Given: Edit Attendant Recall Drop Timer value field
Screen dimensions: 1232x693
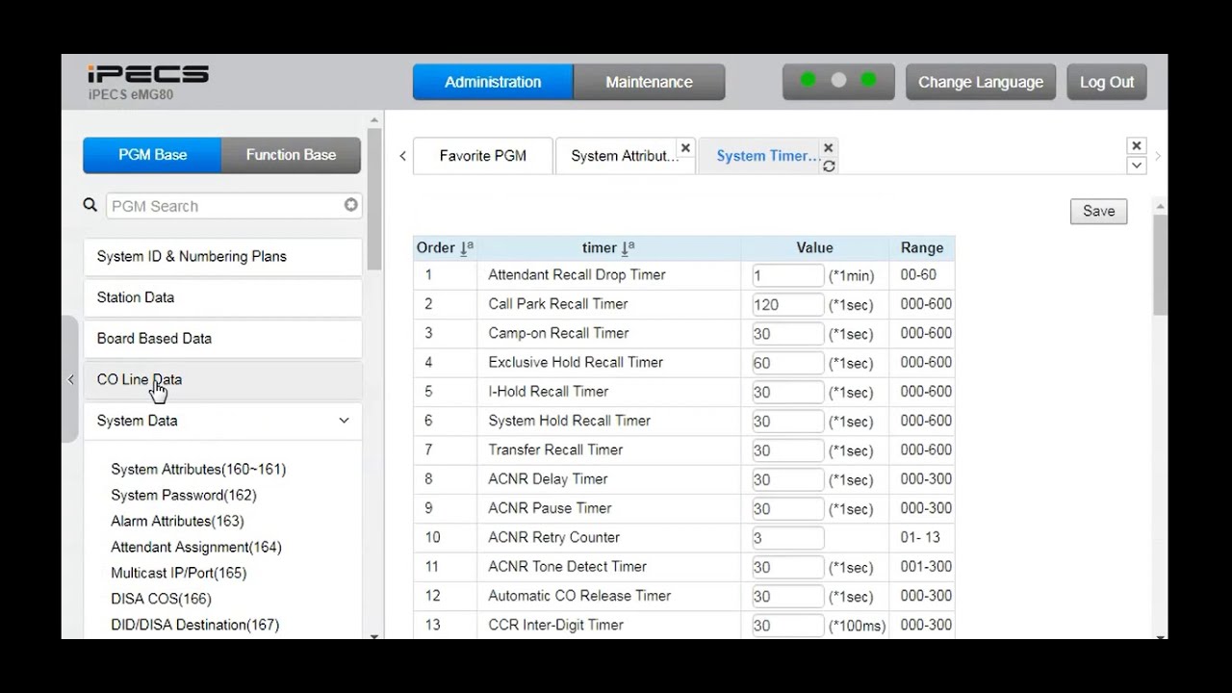Looking at the screenshot, I should tap(787, 275).
